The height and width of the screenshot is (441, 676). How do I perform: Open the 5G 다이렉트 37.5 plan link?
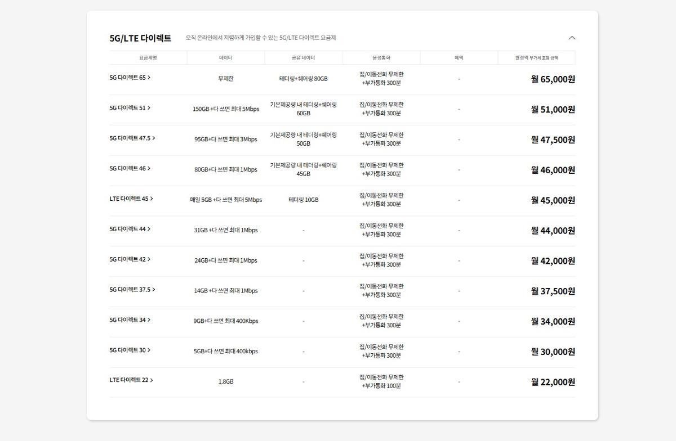pyautogui.click(x=132, y=290)
